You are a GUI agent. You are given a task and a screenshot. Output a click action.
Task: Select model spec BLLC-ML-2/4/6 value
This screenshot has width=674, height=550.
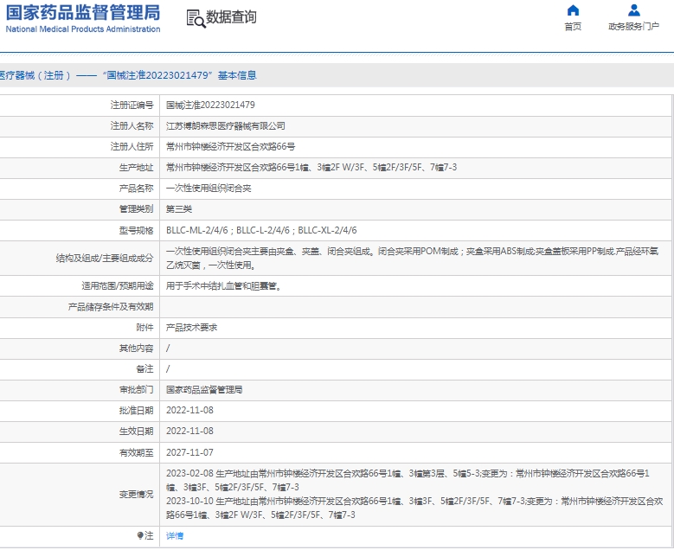(x=261, y=230)
